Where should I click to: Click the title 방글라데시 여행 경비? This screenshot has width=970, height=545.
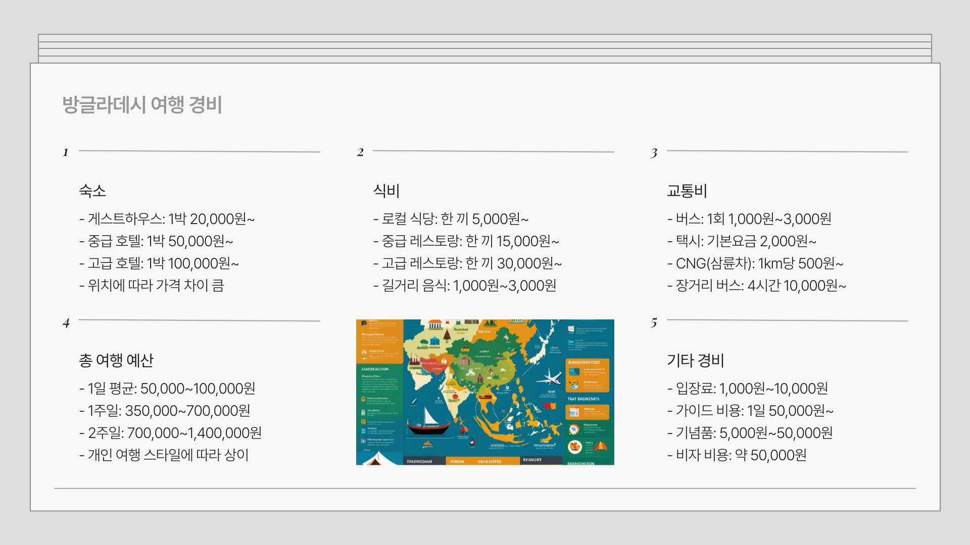[x=142, y=105]
